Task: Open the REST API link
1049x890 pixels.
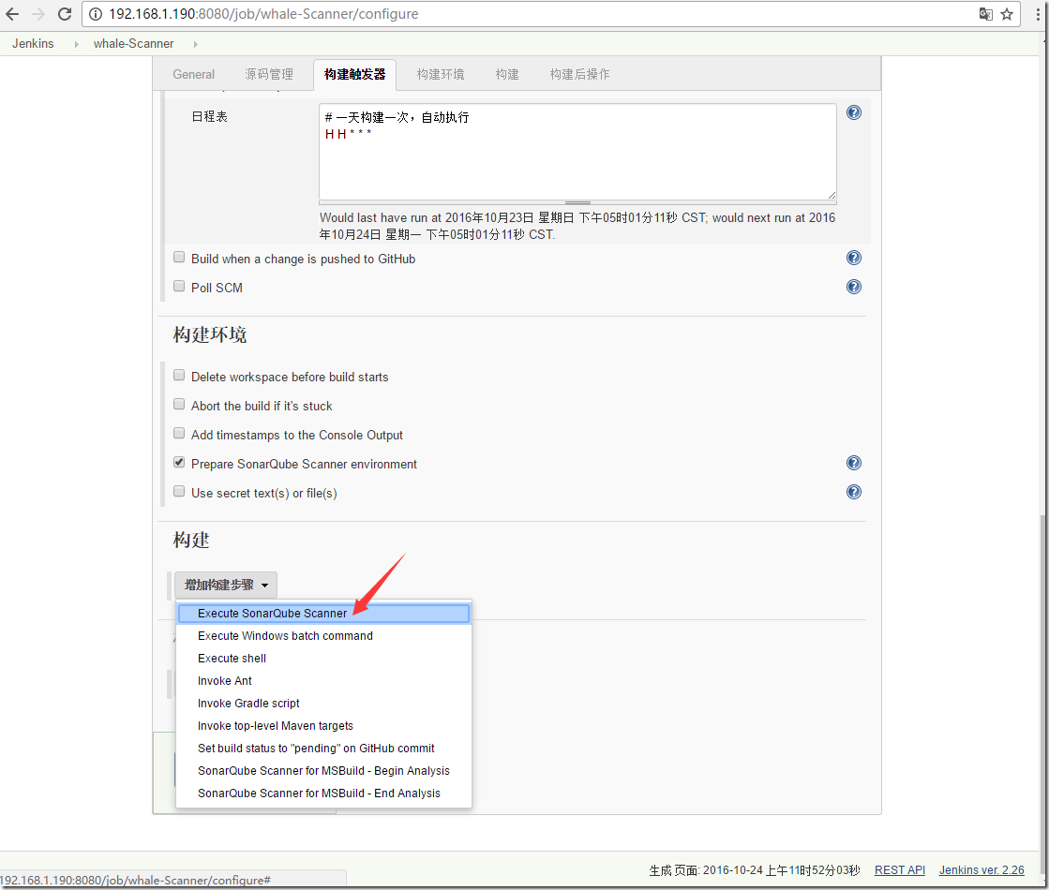Action: (x=899, y=870)
